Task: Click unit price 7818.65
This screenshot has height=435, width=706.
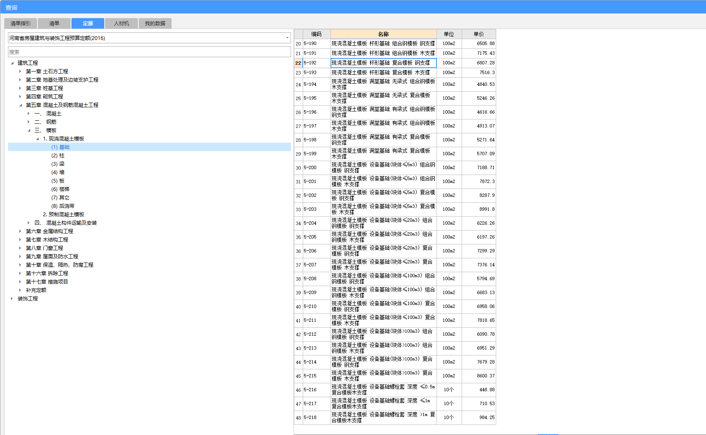Action: pyautogui.click(x=479, y=321)
